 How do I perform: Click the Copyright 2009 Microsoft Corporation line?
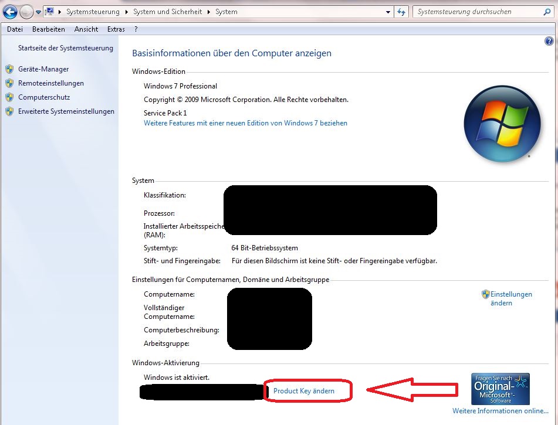click(246, 100)
